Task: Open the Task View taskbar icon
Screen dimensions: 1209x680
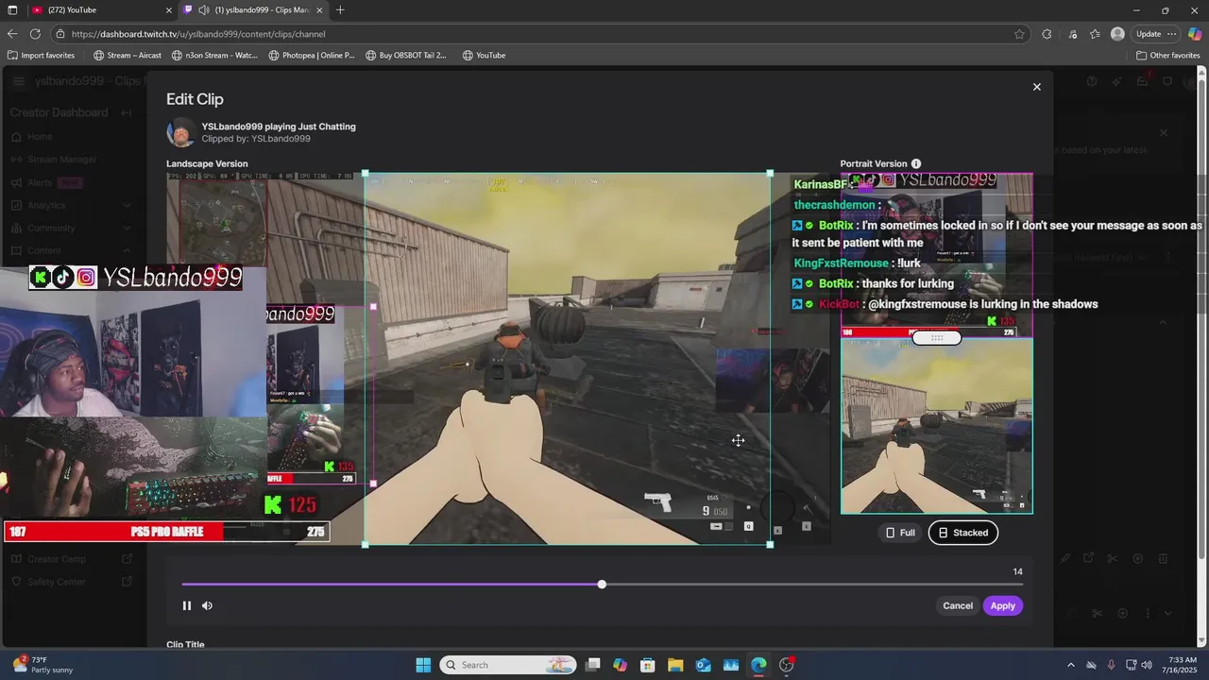Action: (592, 665)
